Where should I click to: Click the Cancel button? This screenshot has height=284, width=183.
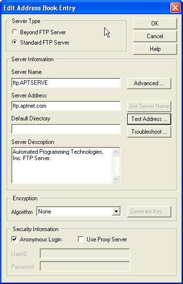(x=155, y=36)
